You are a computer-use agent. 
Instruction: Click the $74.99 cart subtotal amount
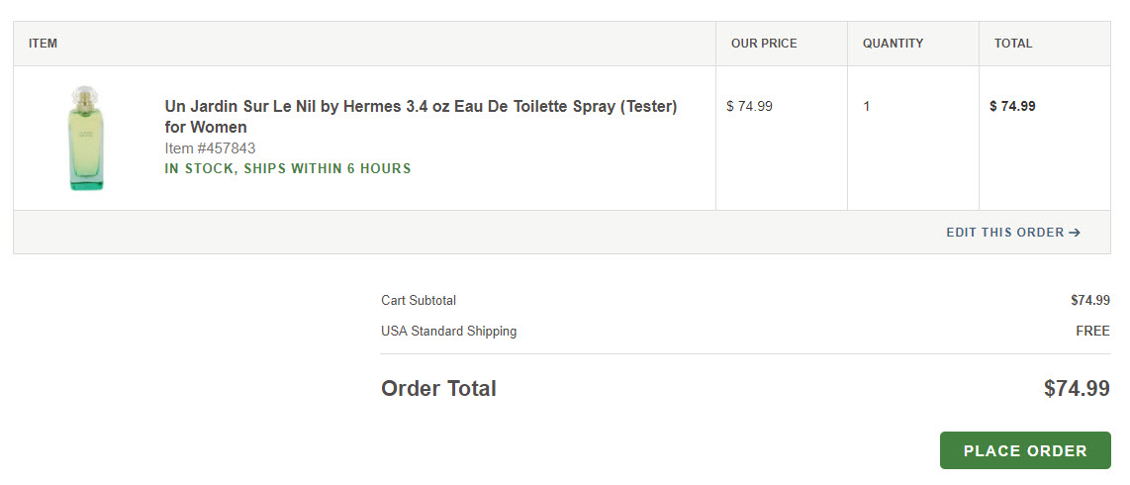click(x=1090, y=301)
